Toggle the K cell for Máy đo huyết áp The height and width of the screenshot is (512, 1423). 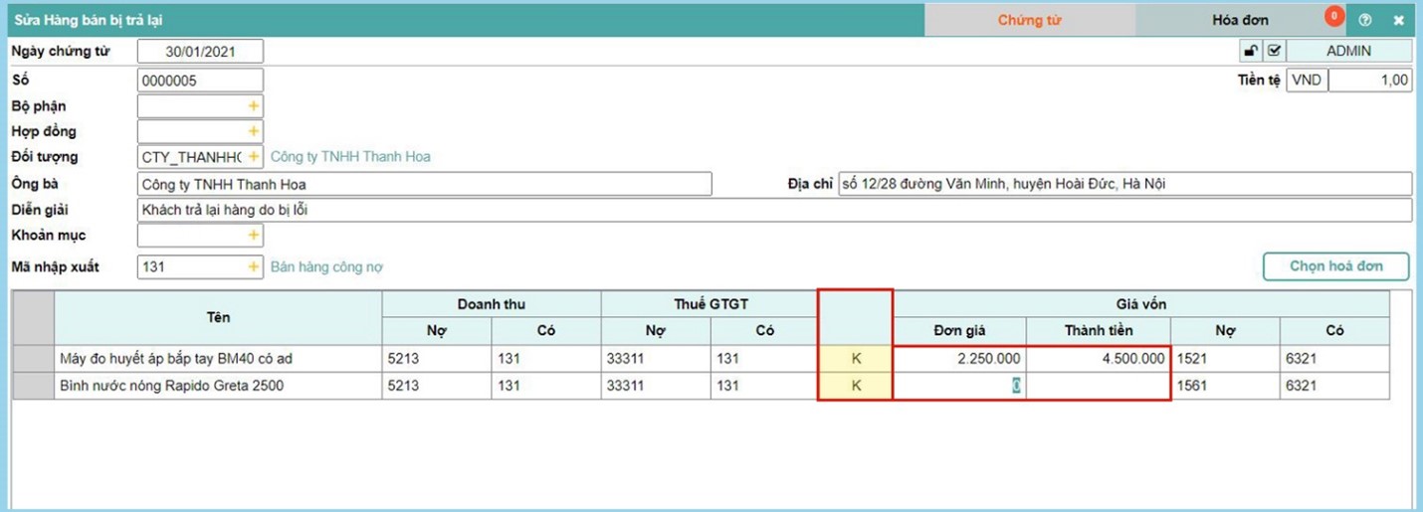[x=855, y=360]
